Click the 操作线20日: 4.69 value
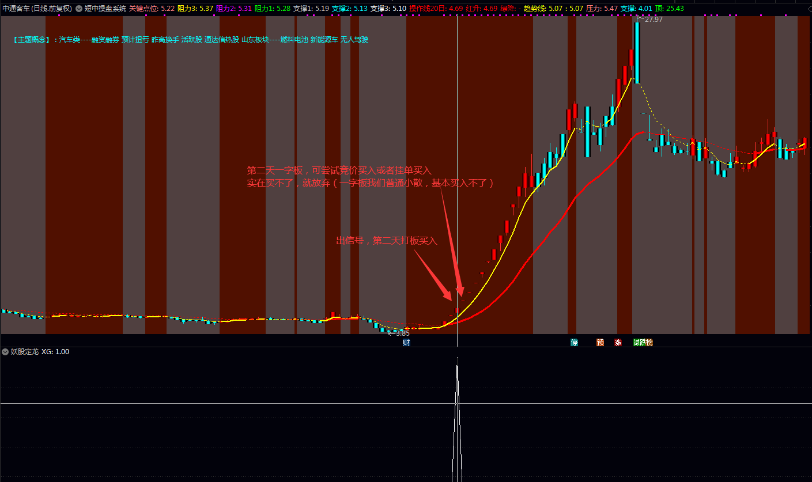812x482 pixels. [436, 9]
